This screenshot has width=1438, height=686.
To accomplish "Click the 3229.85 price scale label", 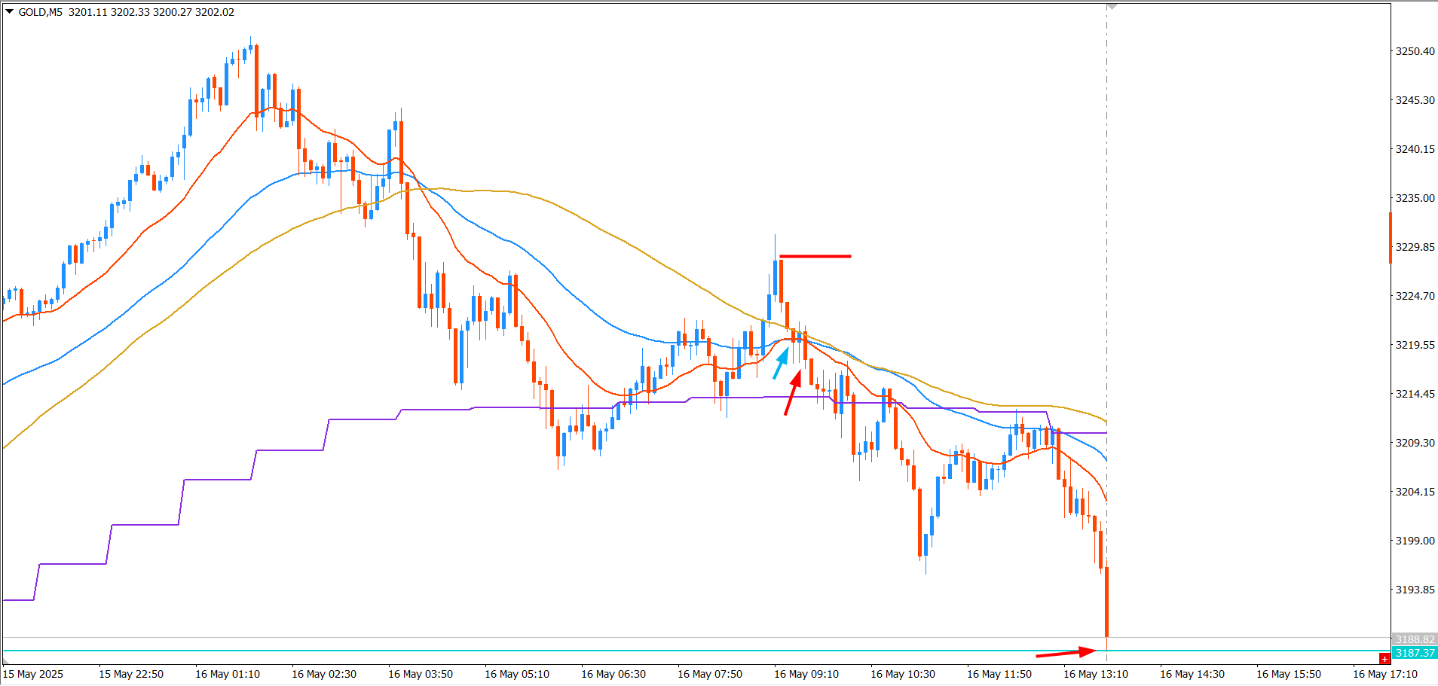I will [1415, 247].
